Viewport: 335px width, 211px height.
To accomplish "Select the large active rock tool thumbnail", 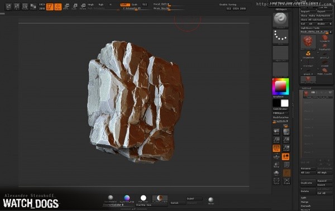I will 308,42.
